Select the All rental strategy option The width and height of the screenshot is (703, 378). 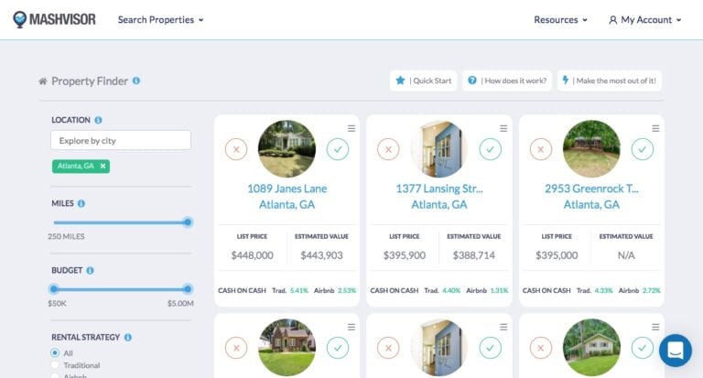[x=55, y=352]
